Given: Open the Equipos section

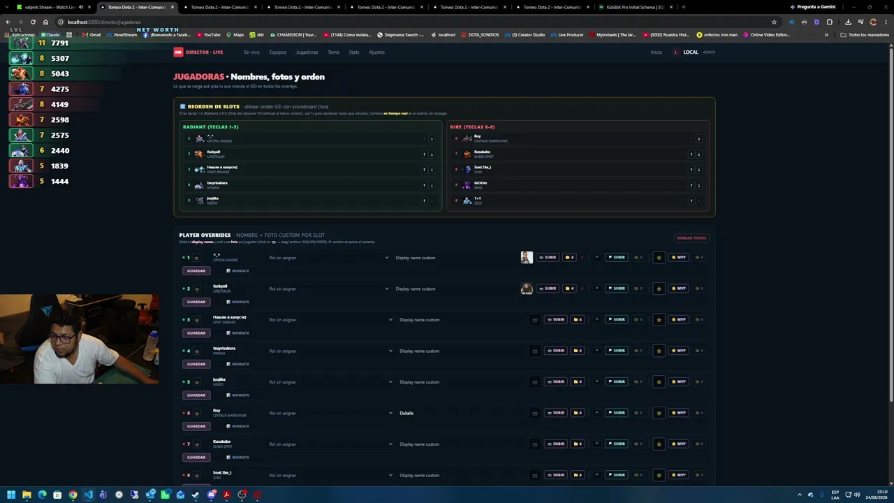Looking at the screenshot, I should coord(277,52).
